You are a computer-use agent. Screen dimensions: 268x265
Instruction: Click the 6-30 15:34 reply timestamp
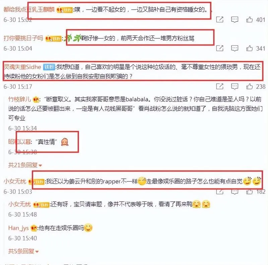pyautogui.click(x=22, y=128)
